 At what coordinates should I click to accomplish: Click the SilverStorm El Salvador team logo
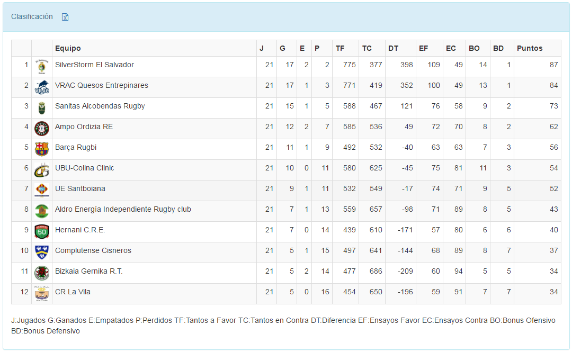[41, 67]
